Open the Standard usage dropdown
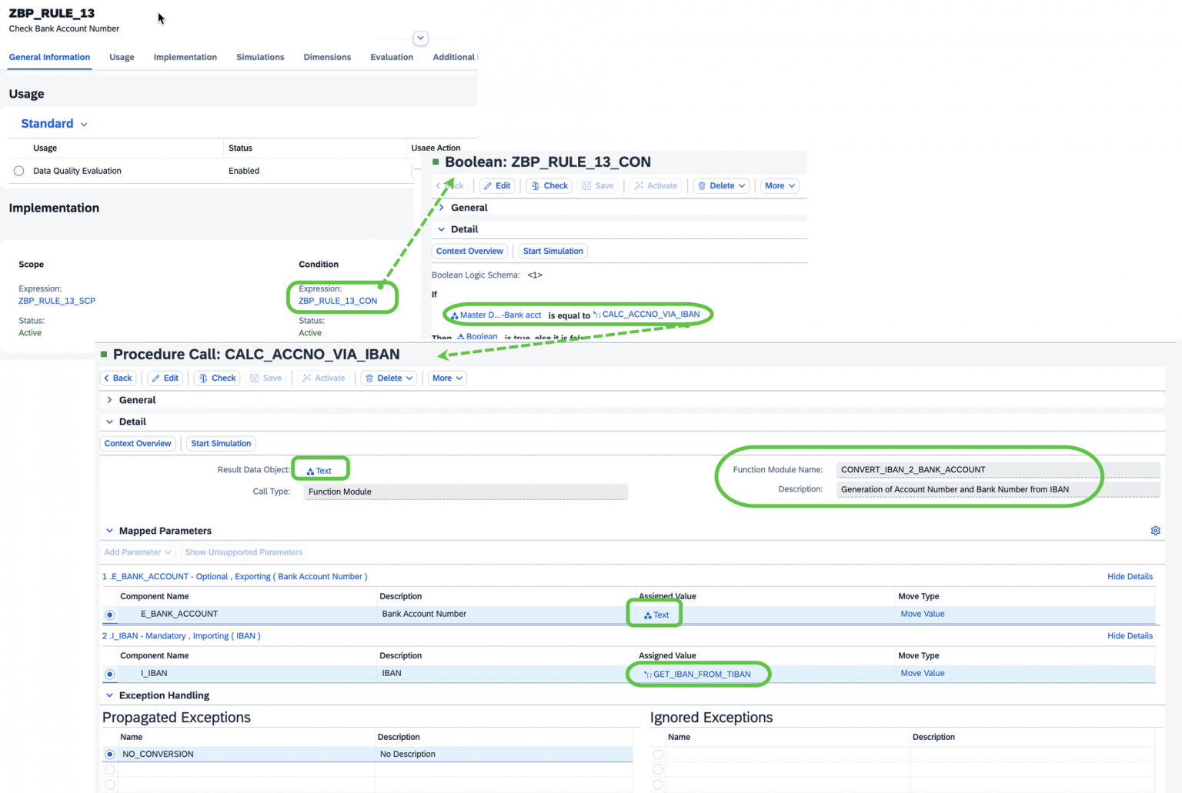1182x793 pixels. pos(83,124)
